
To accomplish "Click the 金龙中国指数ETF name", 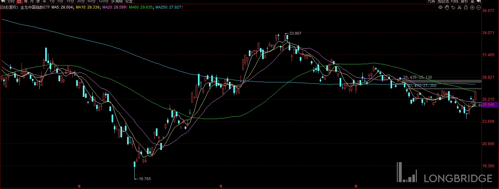I will click(x=35, y=7).
